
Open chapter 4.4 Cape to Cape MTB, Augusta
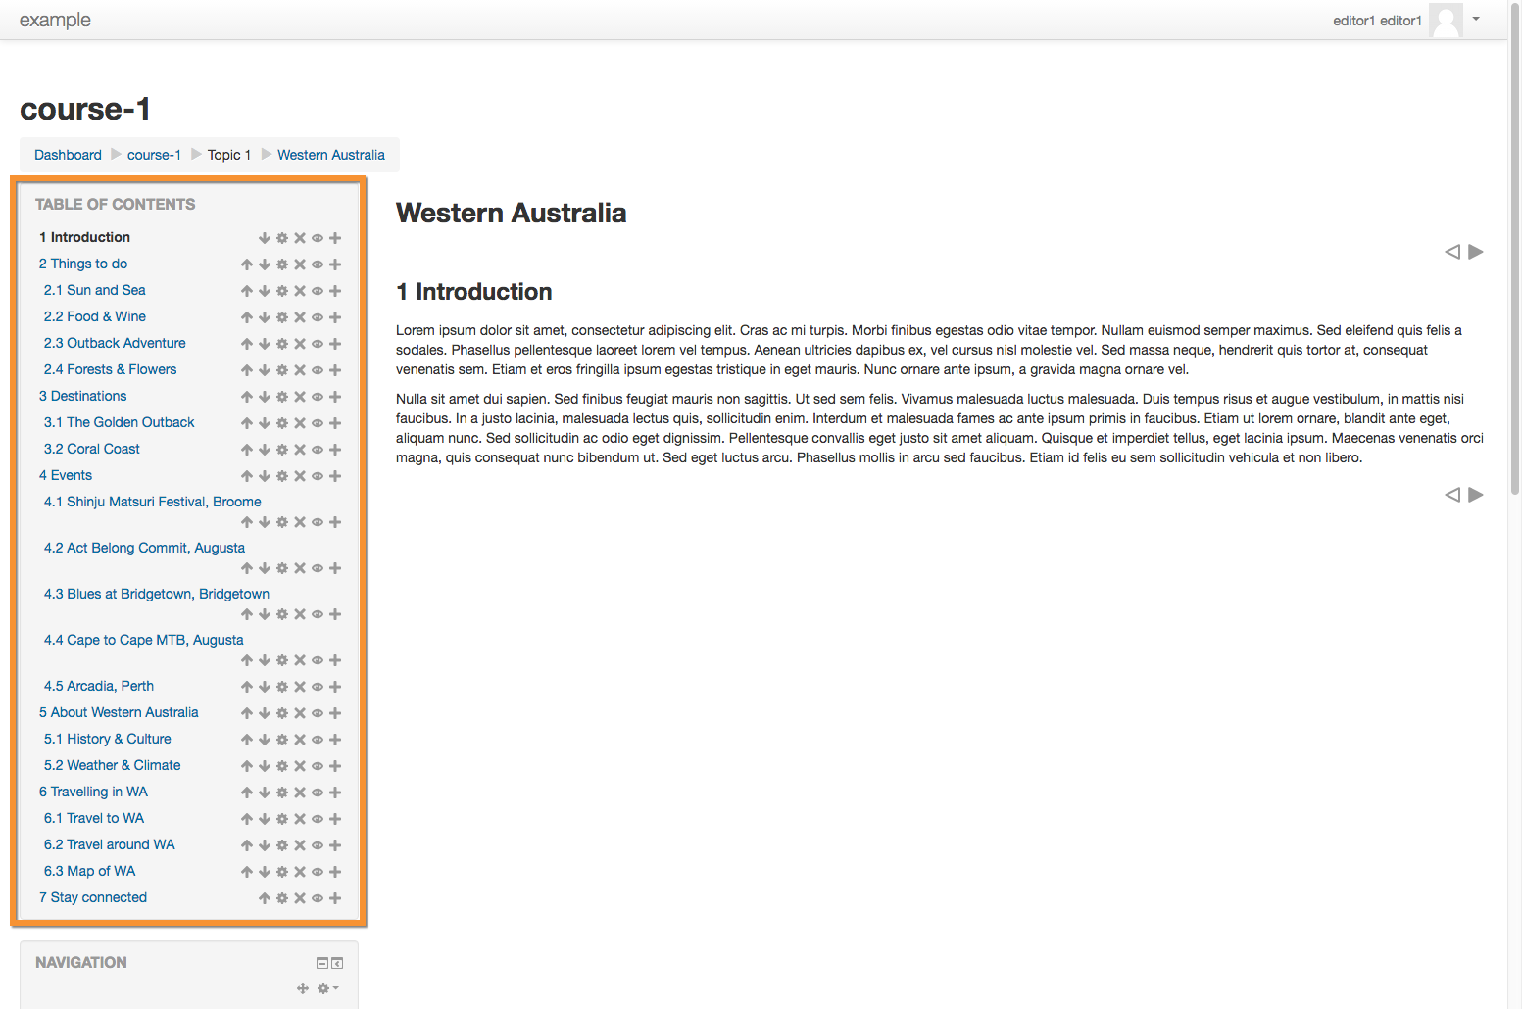click(x=144, y=640)
